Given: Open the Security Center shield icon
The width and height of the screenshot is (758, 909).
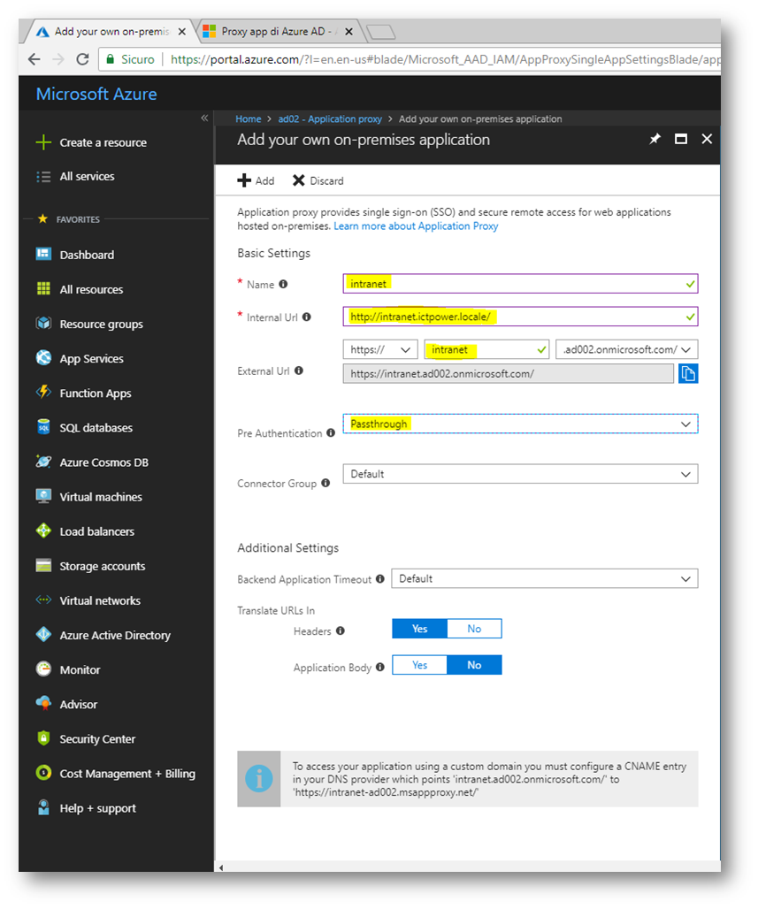Looking at the screenshot, I should pos(43,738).
